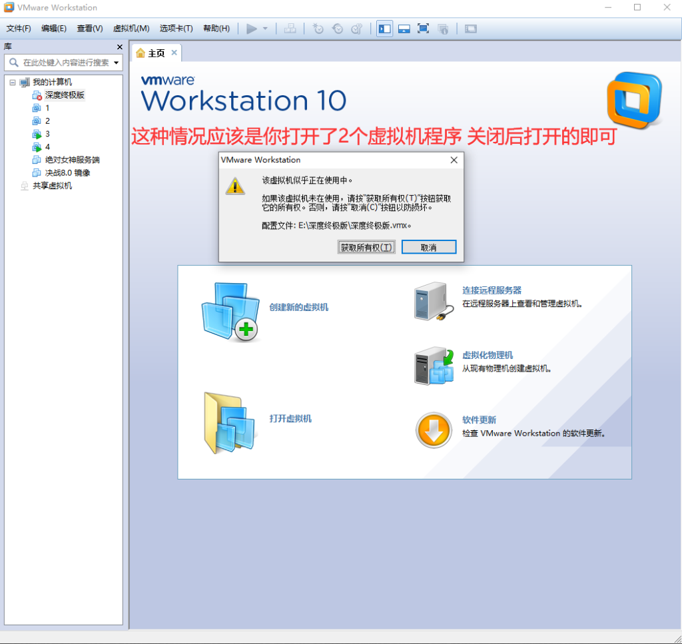
Task: Click the 打开虚拟机 link
Action: [290, 419]
